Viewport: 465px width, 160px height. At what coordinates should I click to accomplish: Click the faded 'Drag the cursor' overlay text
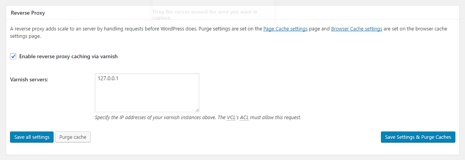click(205, 15)
